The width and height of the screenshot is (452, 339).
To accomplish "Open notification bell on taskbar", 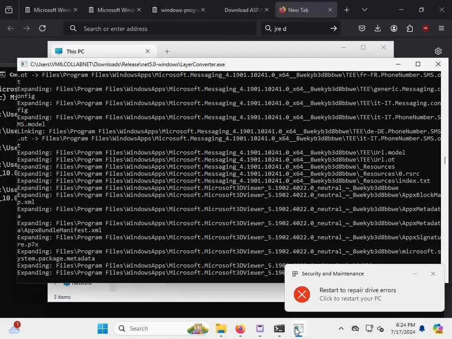I will click(422, 328).
